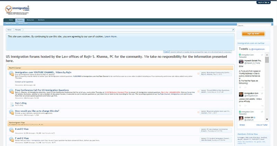This screenshot has width=277, height=146.
Task: Click the Search input field
Action: (x=254, y=26)
